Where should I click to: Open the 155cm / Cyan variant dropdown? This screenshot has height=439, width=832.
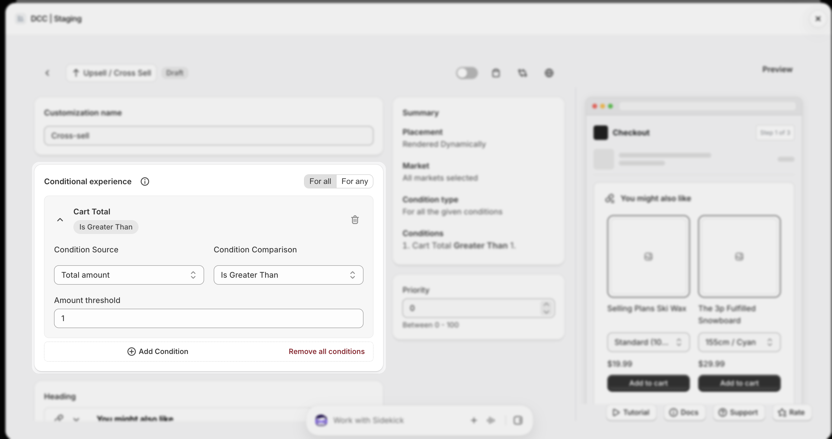tap(739, 342)
